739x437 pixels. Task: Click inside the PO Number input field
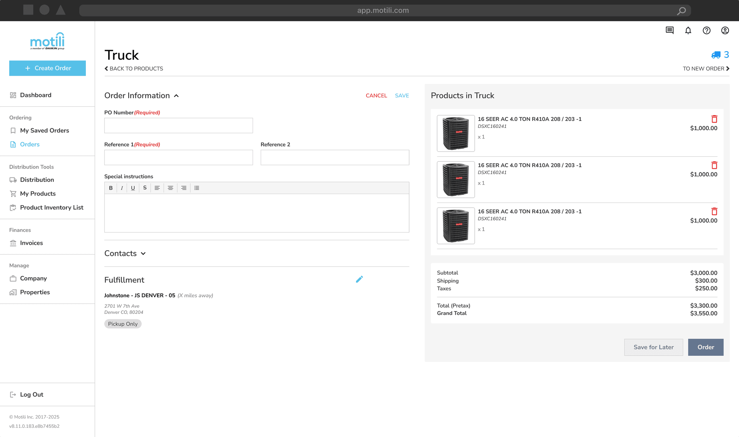(178, 126)
